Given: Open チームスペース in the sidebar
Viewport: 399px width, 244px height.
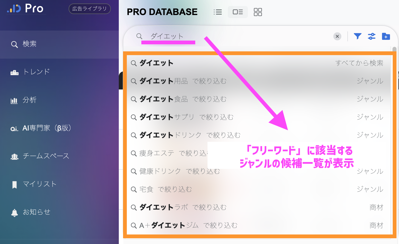Looking at the screenshot, I should [46, 156].
